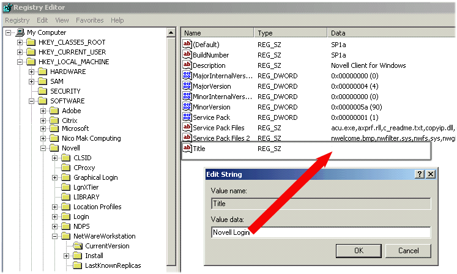Expand the Adobe key
This screenshot has width=457, height=274.
coord(43,111)
